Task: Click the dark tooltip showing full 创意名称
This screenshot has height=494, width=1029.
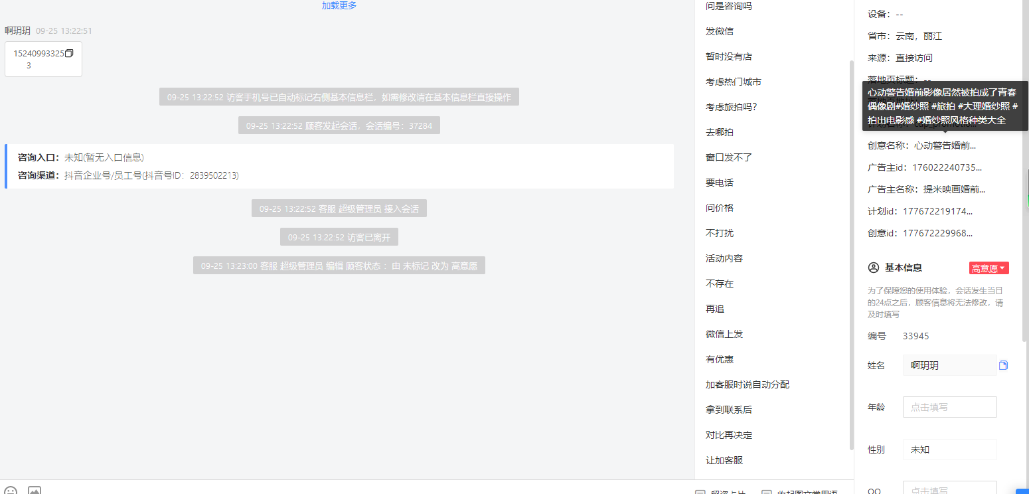Action: click(x=945, y=106)
